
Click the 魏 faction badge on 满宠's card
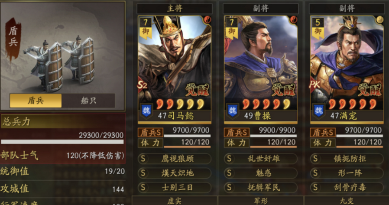coord(318,111)
